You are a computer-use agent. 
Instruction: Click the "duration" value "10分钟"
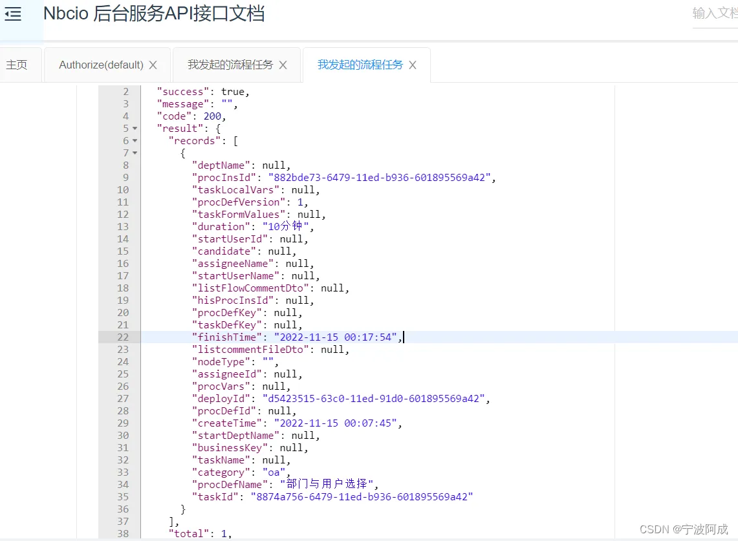coord(285,226)
